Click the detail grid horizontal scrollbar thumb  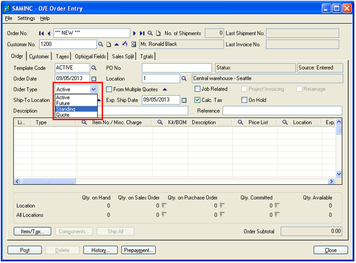coord(49,181)
